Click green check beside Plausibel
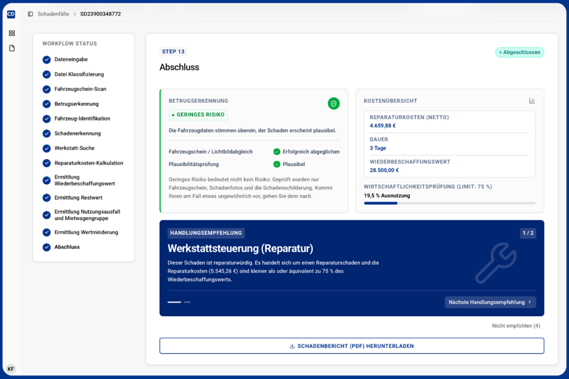The height and width of the screenshot is (379, 569). point(277,164)
